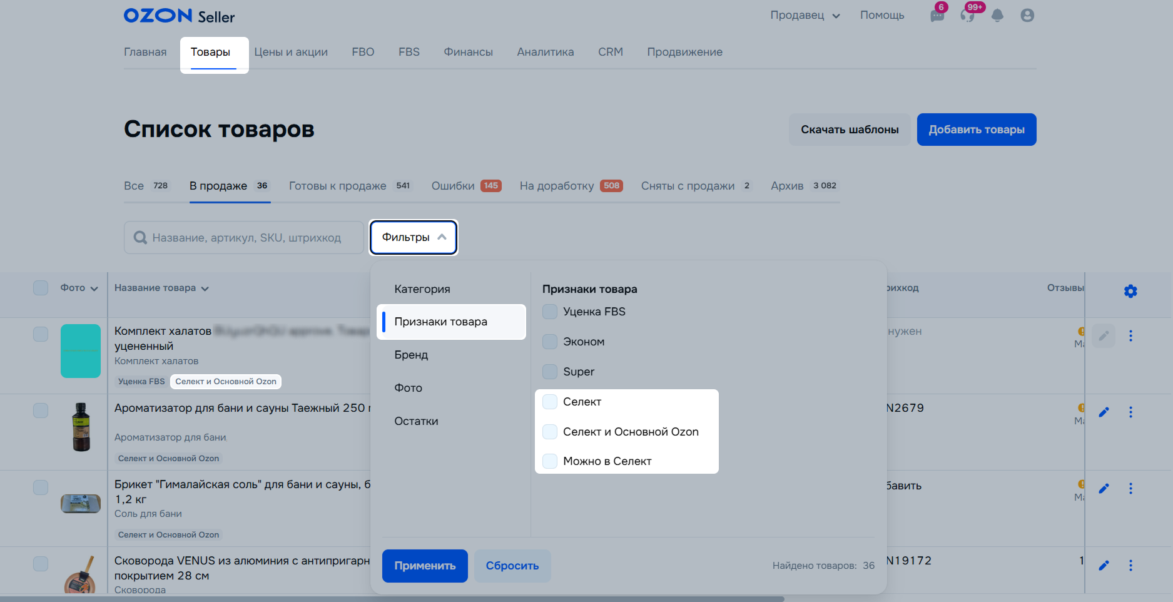
Task: Check the Можно в Селект filter option
Action: tap(550, 461)
